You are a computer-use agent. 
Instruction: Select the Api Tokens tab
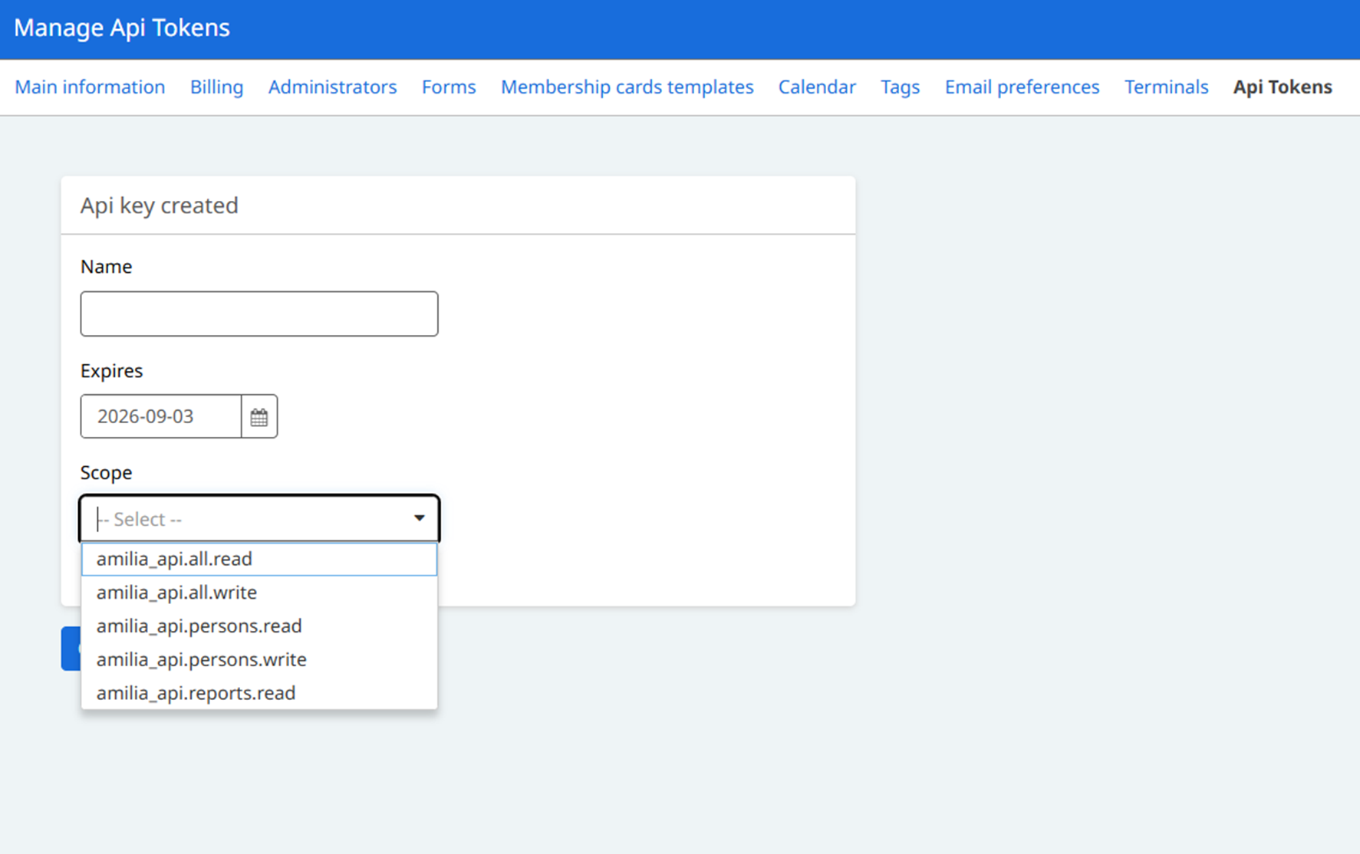(1283, 87)
